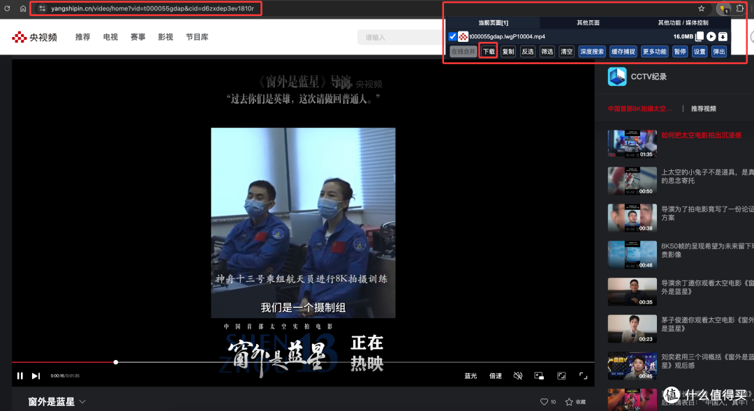This screenshot has width=754, height=411.
Task: Click the browser address bar URL
Action: [x=152, y=8]
